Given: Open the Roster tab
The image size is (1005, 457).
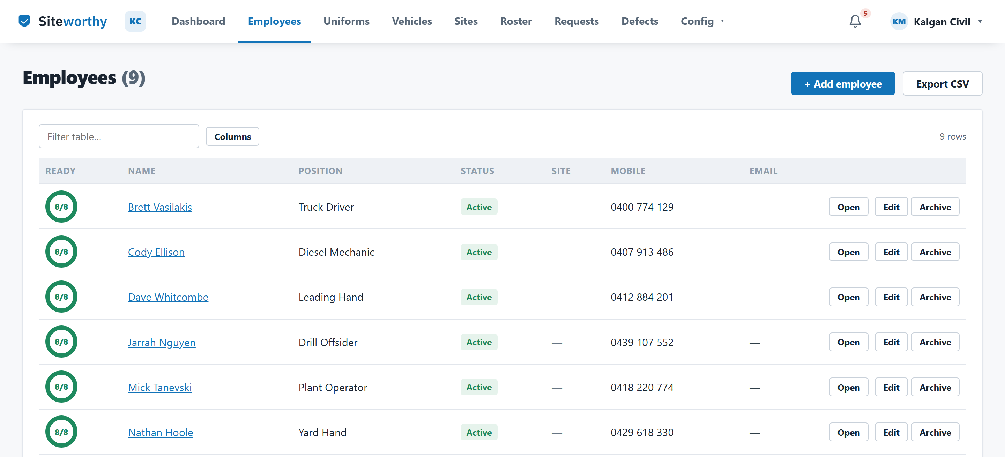Looking at the screenshot, I should pos(516,21).
